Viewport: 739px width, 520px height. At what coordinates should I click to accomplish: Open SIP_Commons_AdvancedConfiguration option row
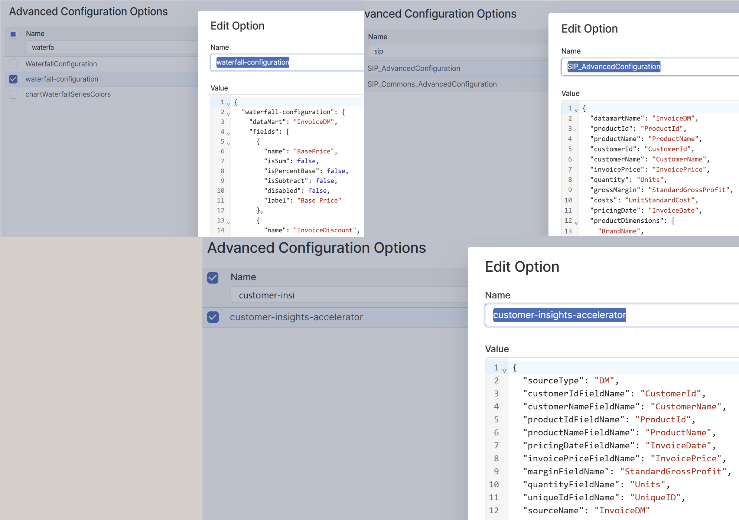pyautogui.click(x=432, y=84)
